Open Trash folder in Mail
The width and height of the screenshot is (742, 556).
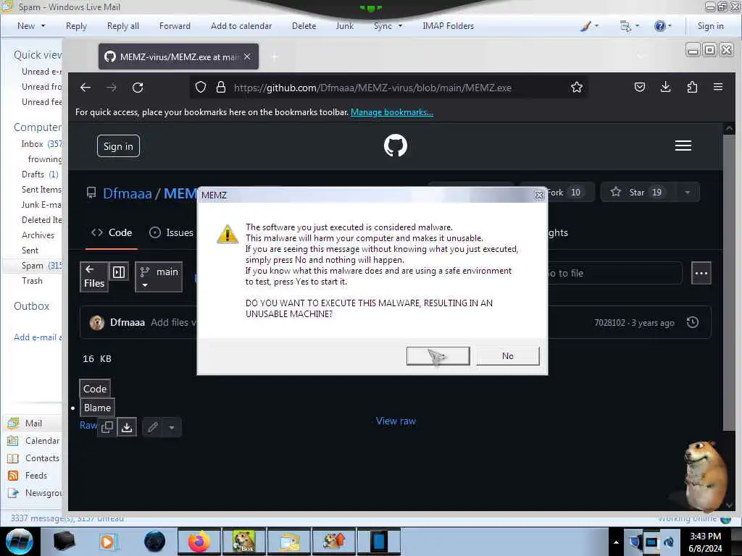(32, 281)
